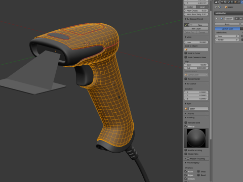The image size is (243, 182).
Task: Click the BODY object cube icon in breadcrumb
Action: point(226,7)
